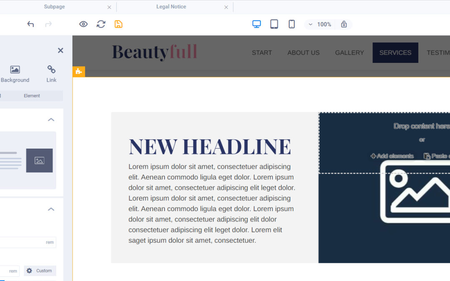Click the image placeholder icon
Viewport: 450px width, 281px height.
pos(415,191)
